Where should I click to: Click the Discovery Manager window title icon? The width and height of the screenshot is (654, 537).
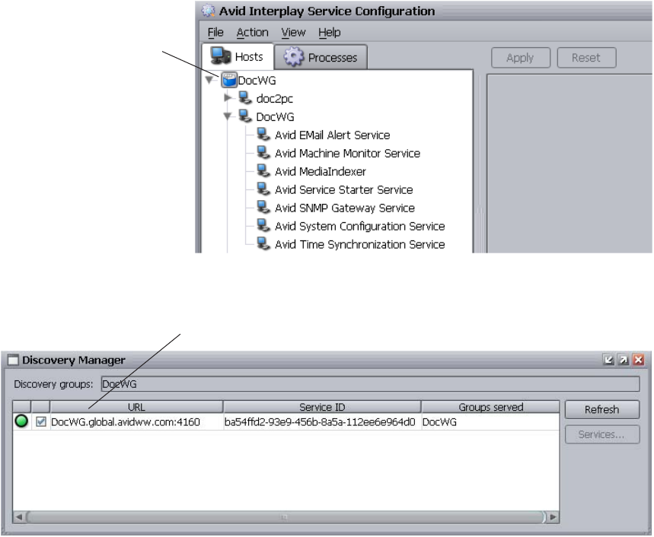13,360
